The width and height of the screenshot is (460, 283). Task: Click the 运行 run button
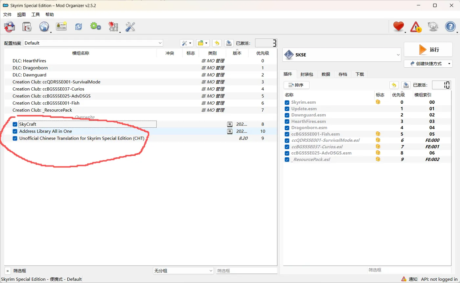click(x=428, y=50)
